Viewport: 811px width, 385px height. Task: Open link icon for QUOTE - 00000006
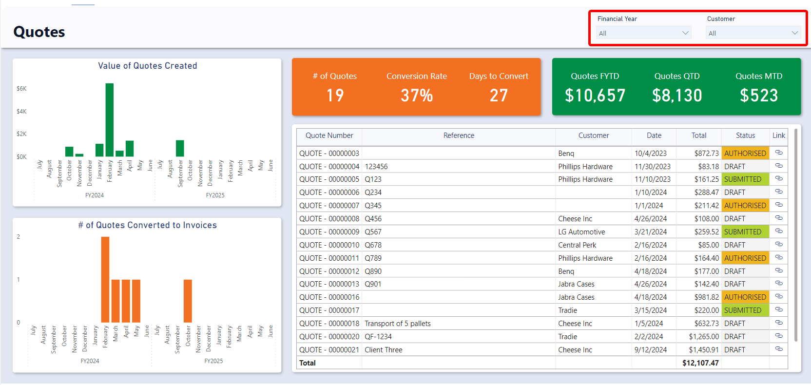pos(779,192)
